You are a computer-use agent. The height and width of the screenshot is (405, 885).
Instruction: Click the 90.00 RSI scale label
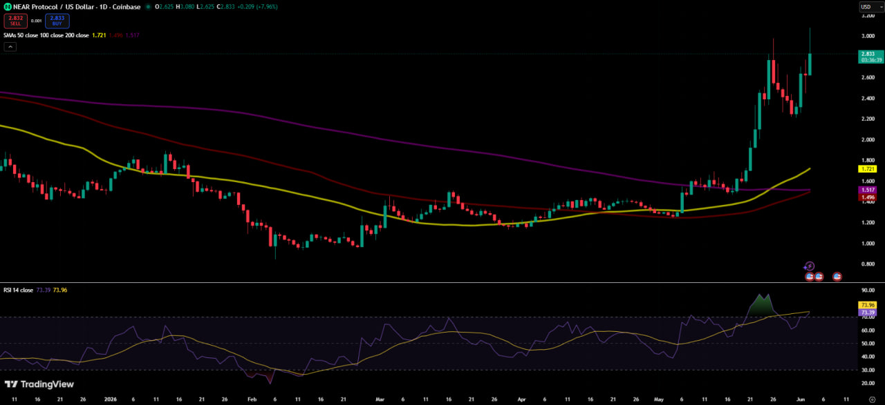(x=868, y=290)
